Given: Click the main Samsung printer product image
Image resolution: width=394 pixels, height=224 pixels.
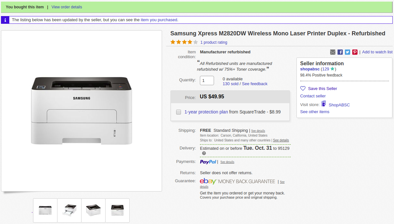Looking at the screenshot, I should [x=81, y=111].
